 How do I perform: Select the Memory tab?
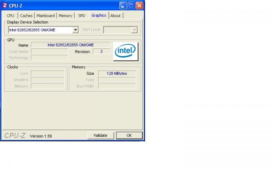pos(65,16)
